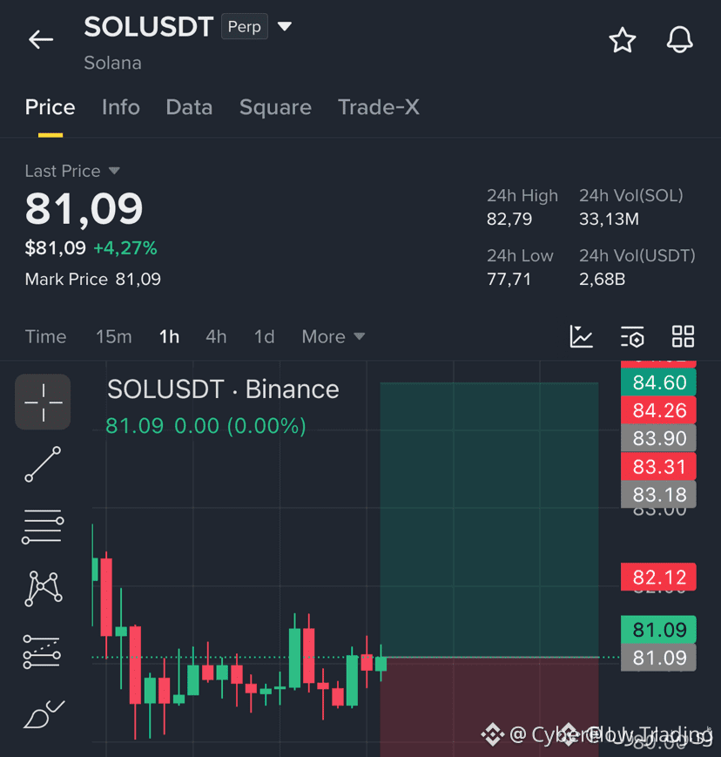Open the Trade-X tab
The image size is (721, 757).
[379, 107]
